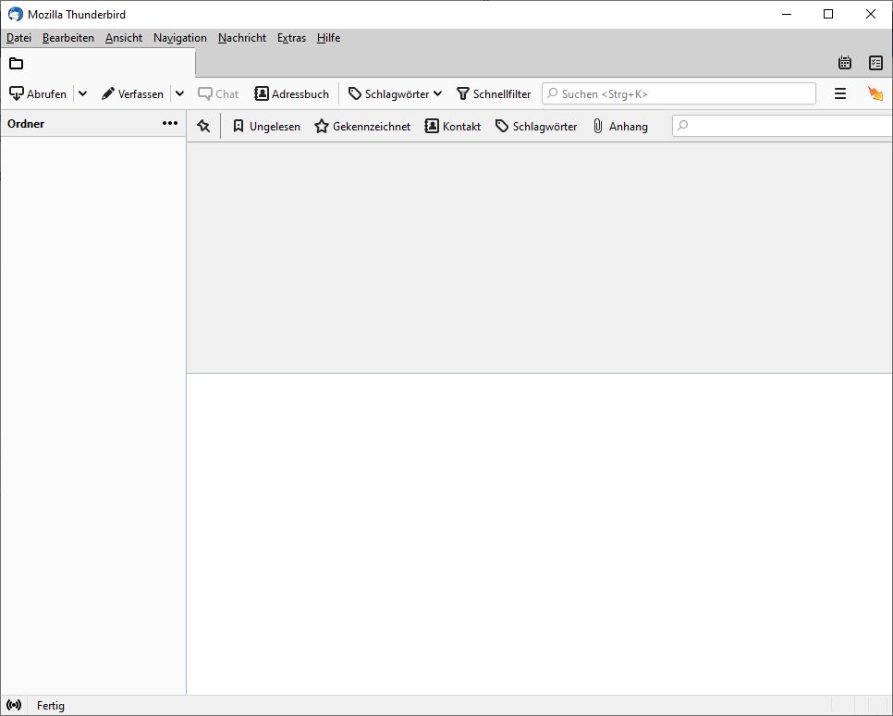Filter by Kontakt messages

point(453,127)
